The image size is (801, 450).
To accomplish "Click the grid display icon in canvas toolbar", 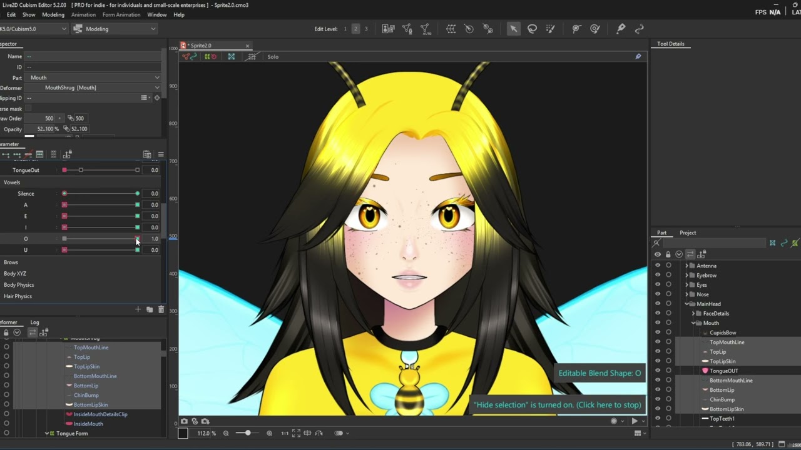I will 252,56.
